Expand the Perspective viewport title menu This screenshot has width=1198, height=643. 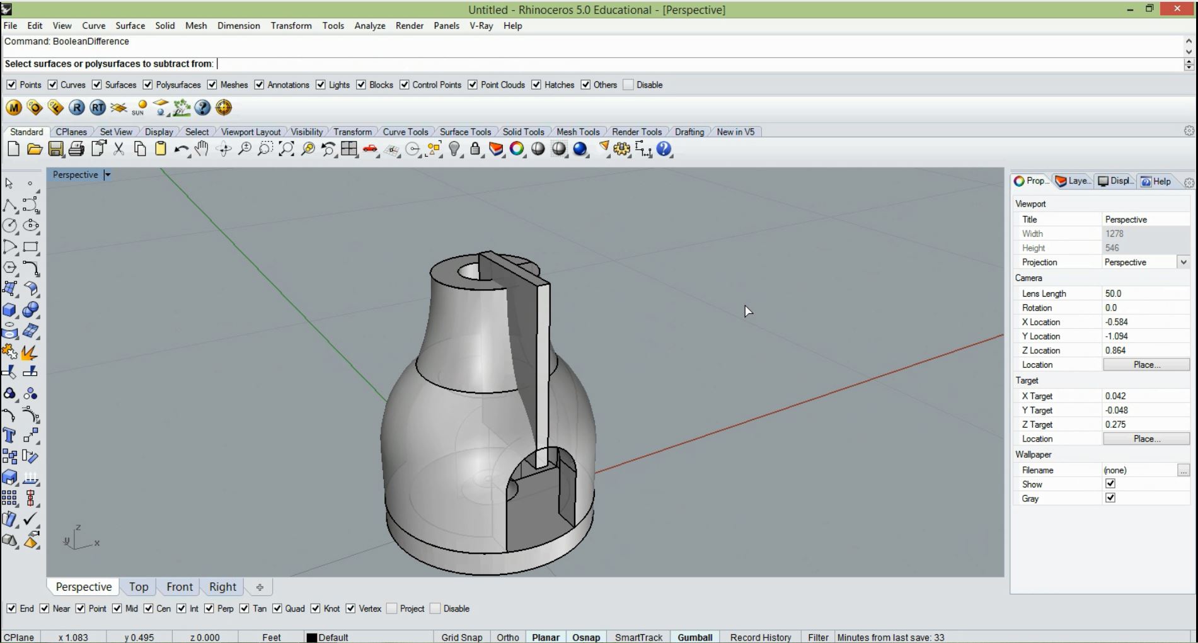[x=108, y=175]
